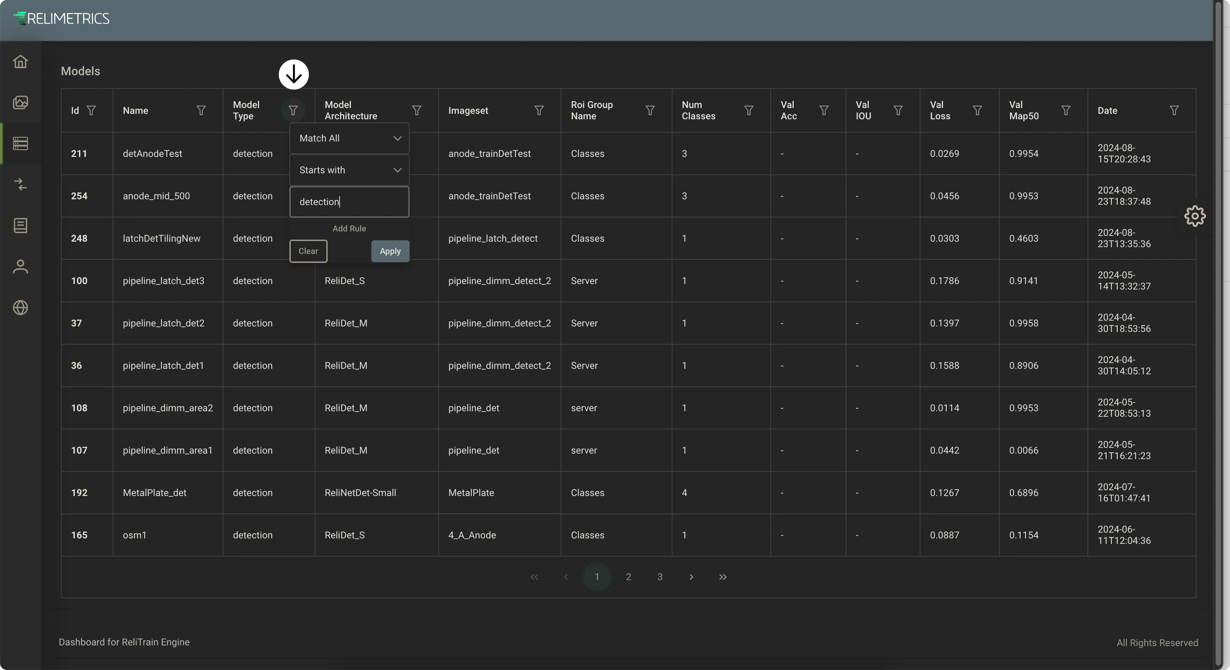Open the globe language sidebar icon

[20, 308]
